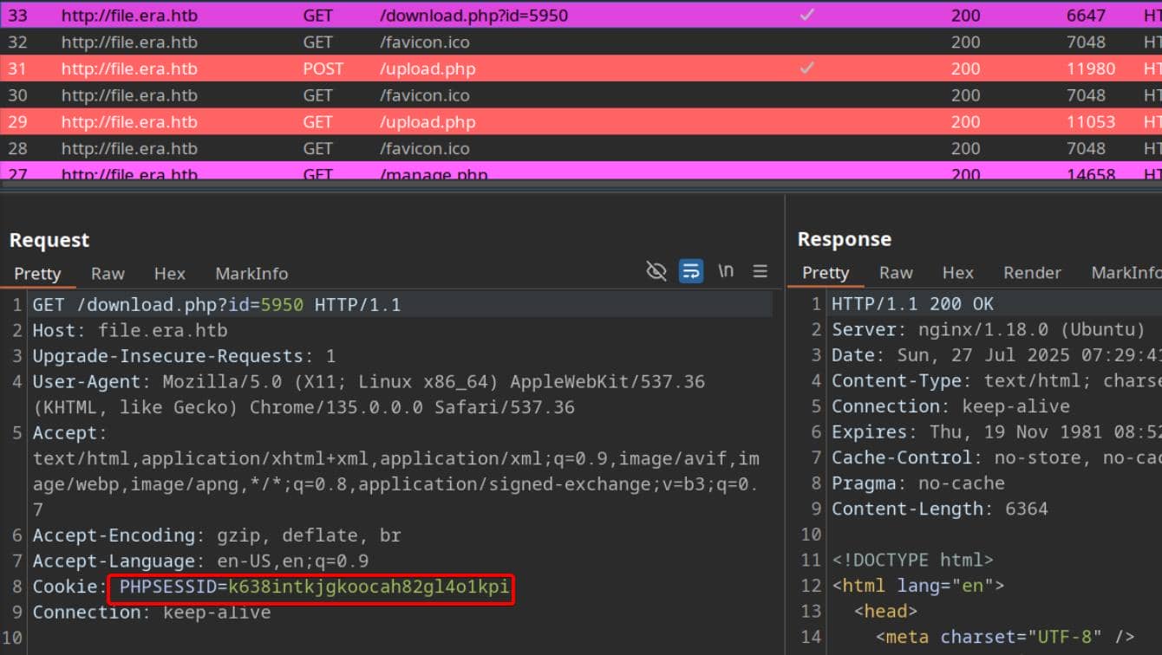
Task: Select history row number 33
Action: [581, 15]
